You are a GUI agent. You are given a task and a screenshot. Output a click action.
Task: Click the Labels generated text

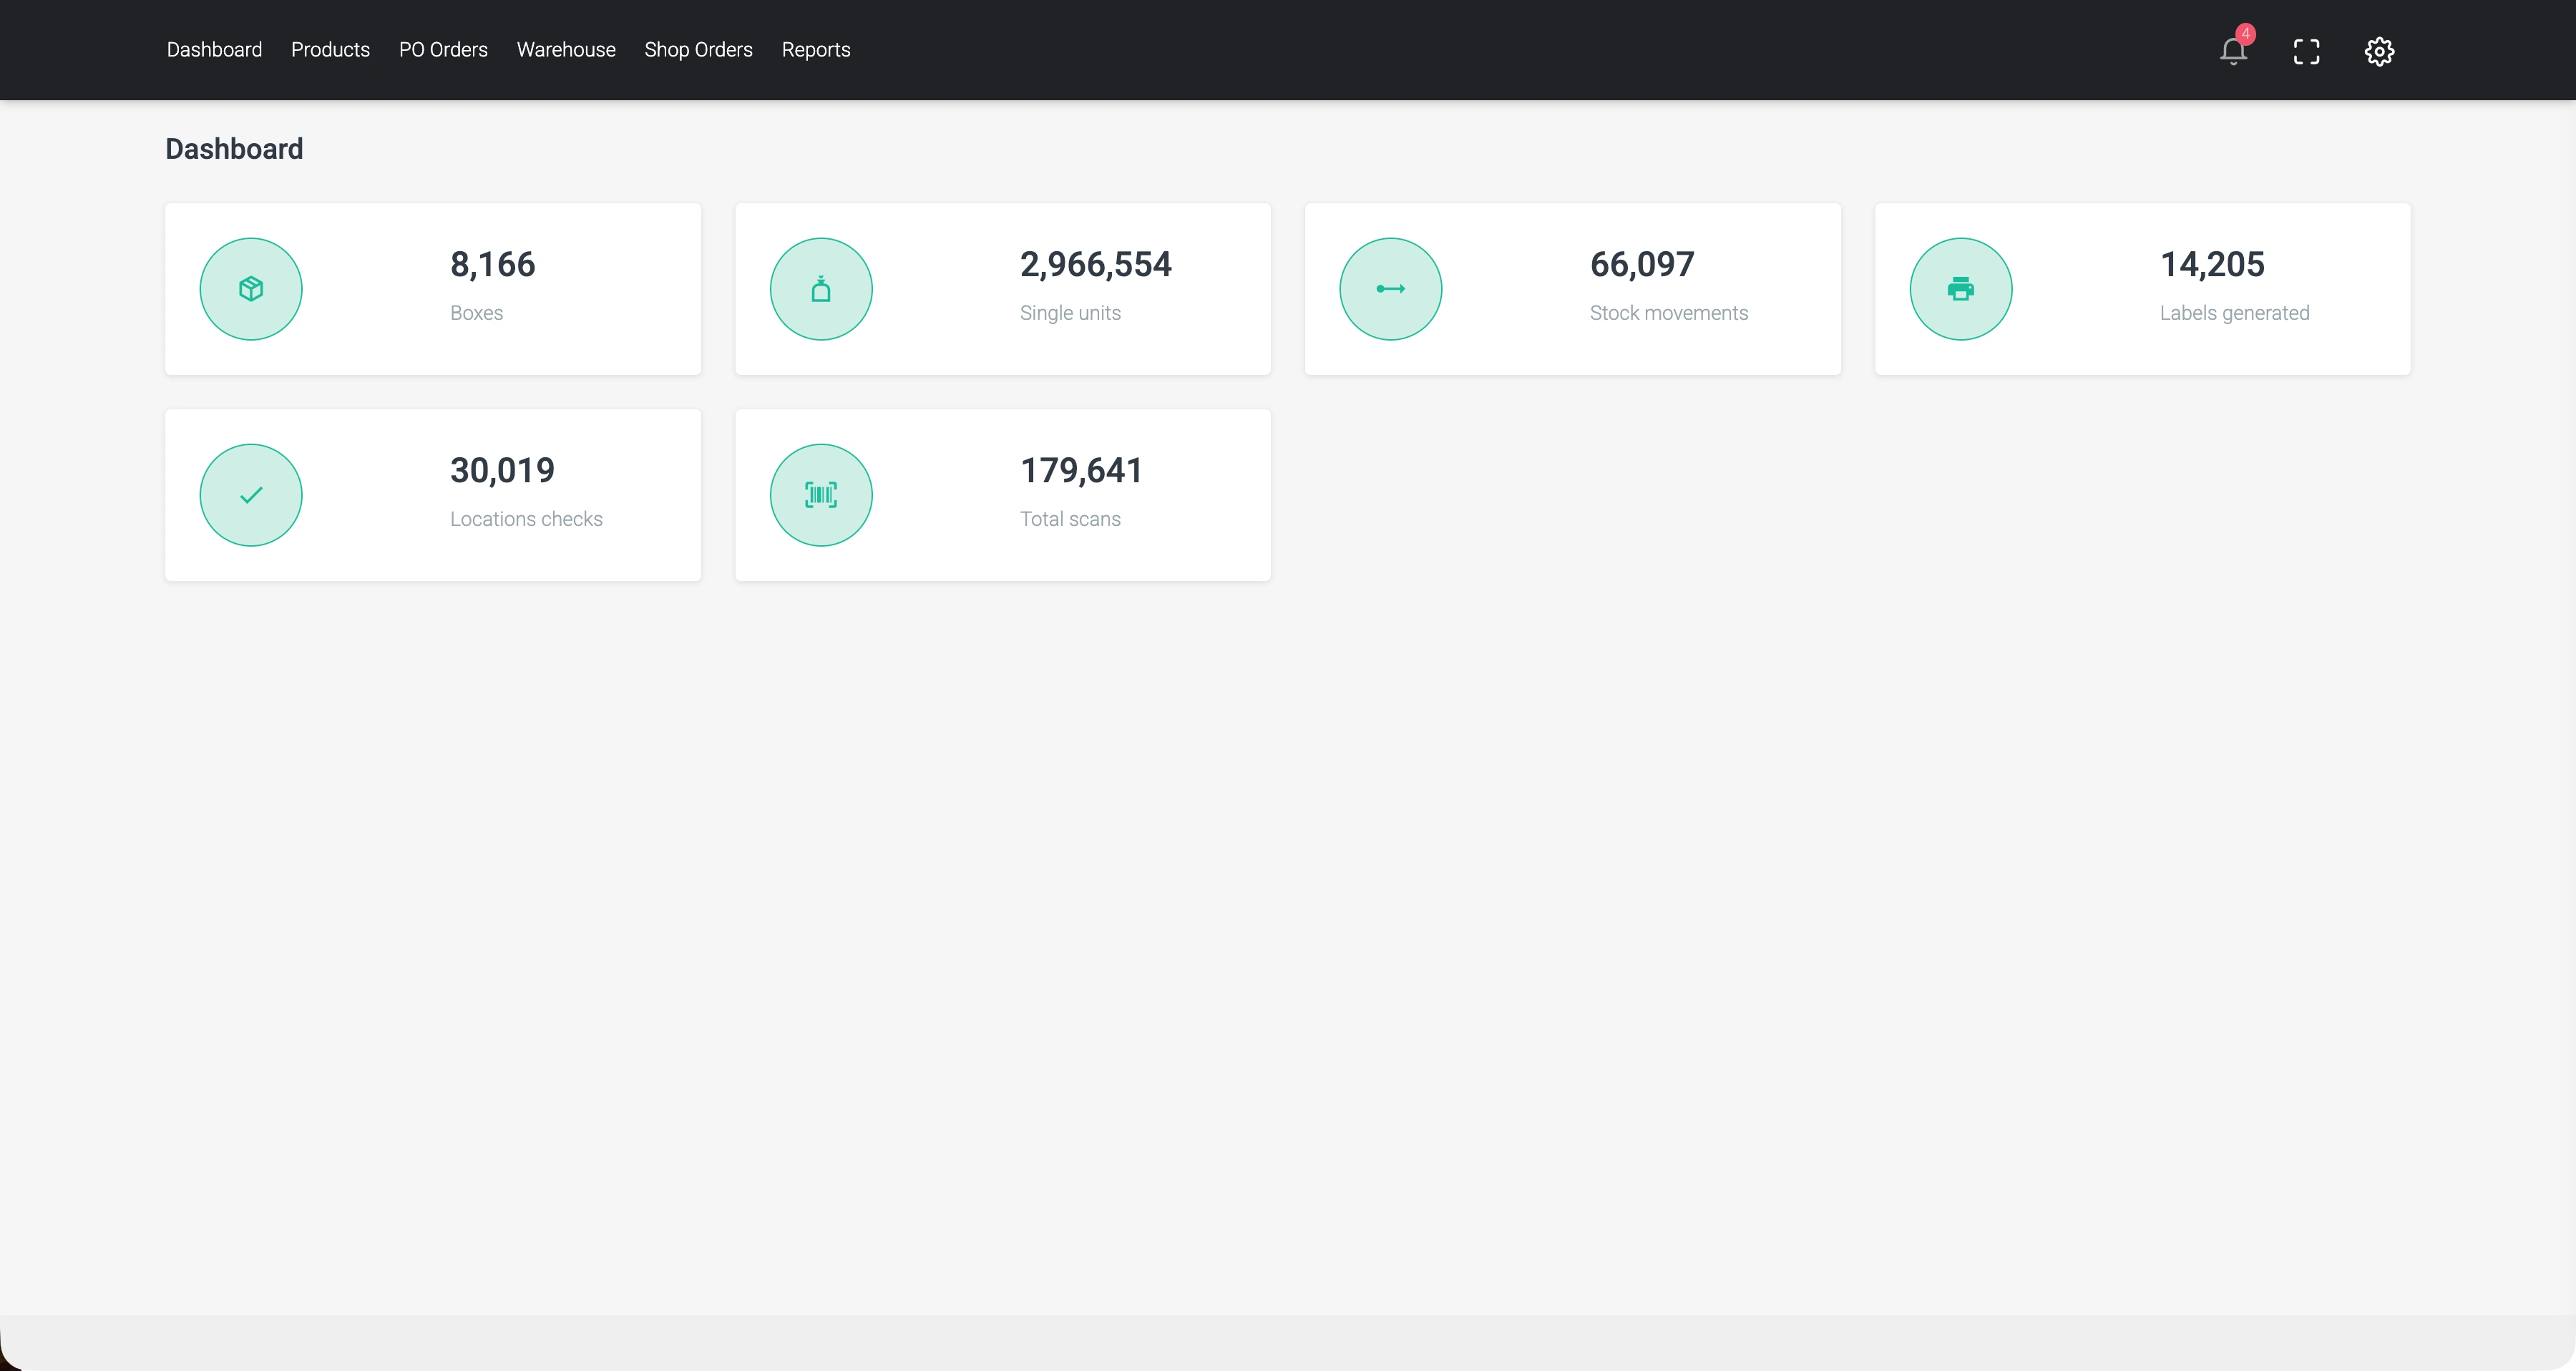(x=2234, y=313)
